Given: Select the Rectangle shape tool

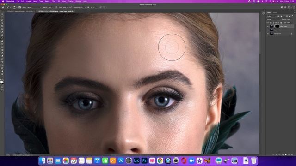Looking at the screenshot, I should 2,68.
